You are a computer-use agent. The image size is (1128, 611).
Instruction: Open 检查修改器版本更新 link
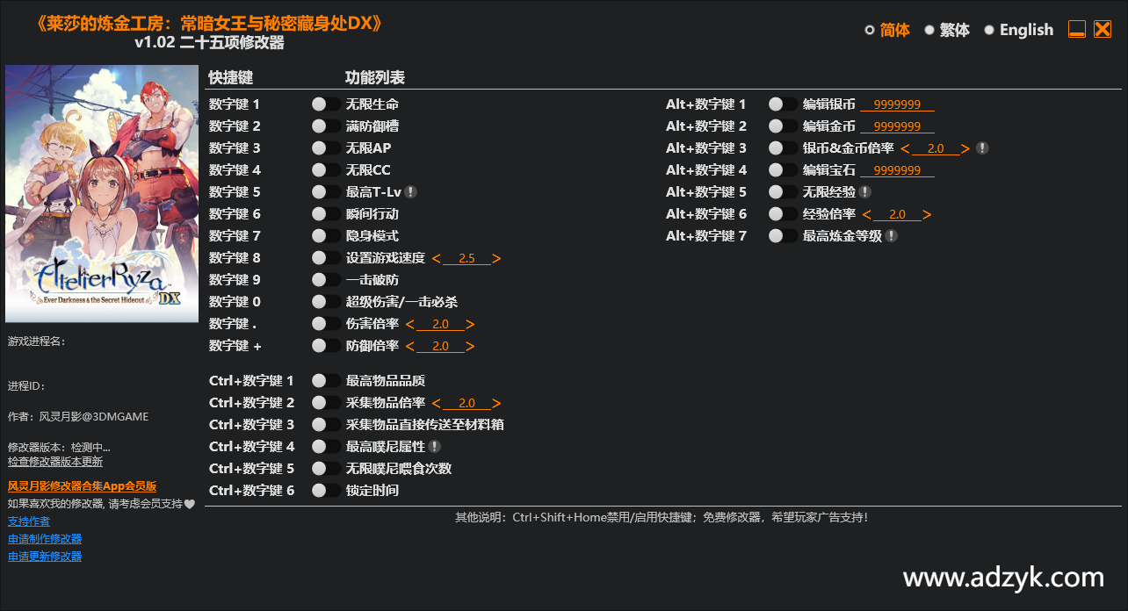click(x=55, y=462)
